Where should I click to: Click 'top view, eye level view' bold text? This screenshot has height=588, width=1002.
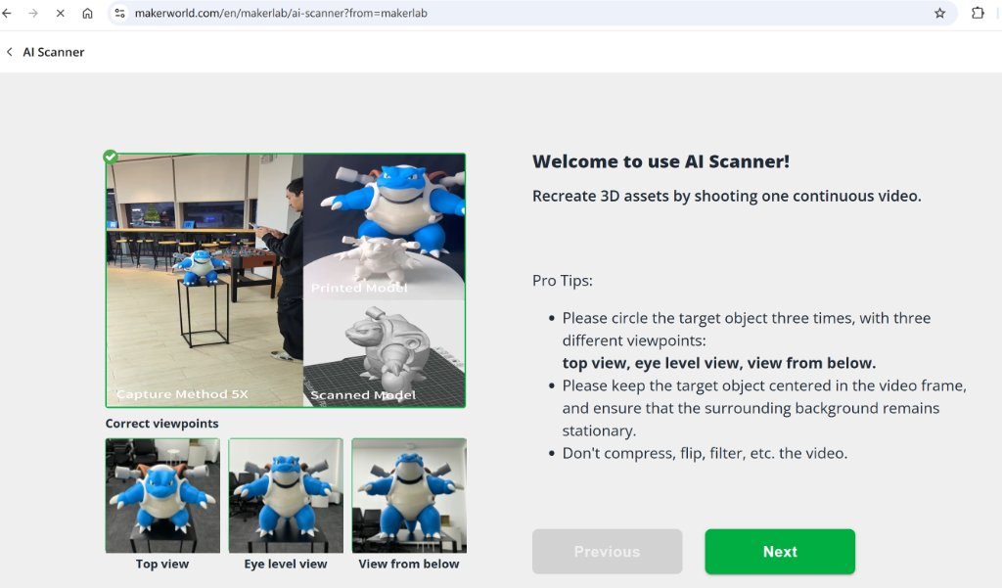point(719,363)
